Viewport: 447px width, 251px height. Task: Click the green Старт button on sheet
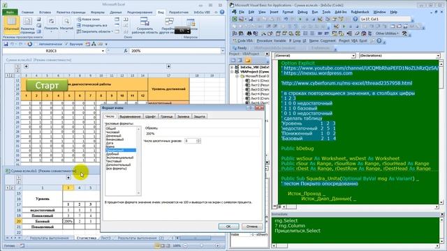pyautogui.click(x=47, y=85)
